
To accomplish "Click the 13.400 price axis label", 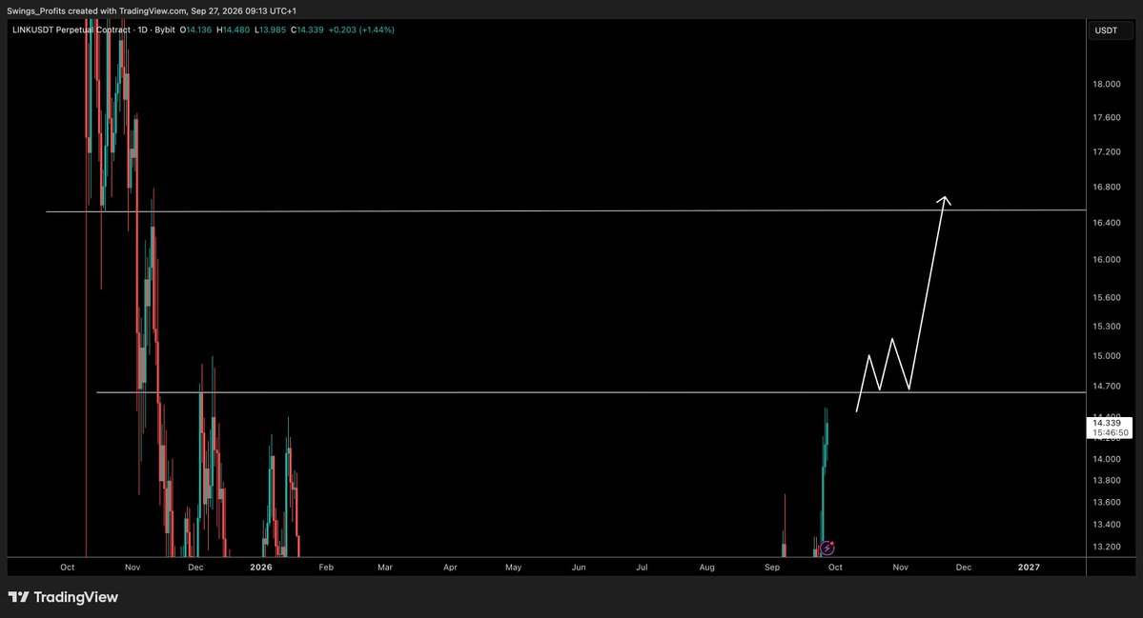I will click(x=1107, y=525).
